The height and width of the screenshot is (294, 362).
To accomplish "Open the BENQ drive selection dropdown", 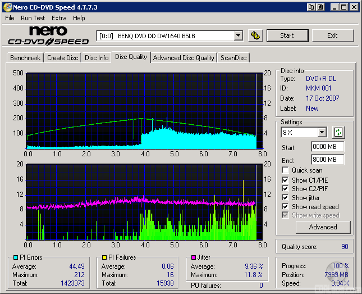I will [238, 35].
